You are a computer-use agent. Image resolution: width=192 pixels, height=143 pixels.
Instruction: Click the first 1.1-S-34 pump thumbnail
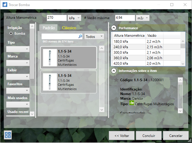coord(50,58)
